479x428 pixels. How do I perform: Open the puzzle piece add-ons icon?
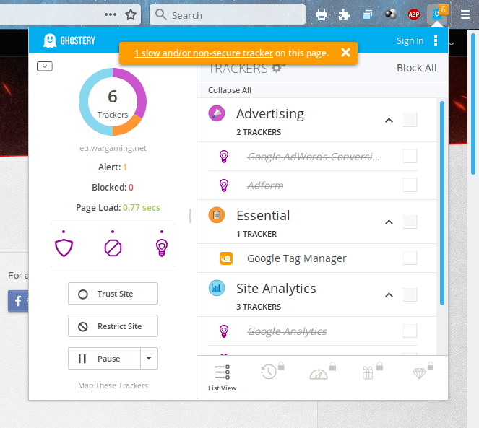(x=345, y=14)
